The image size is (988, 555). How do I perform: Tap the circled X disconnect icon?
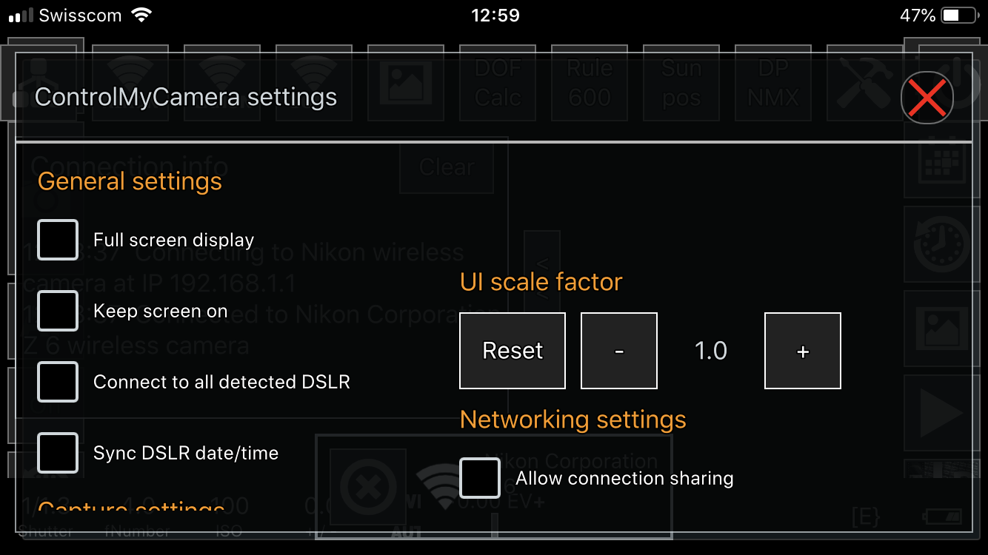click(367, 487)
